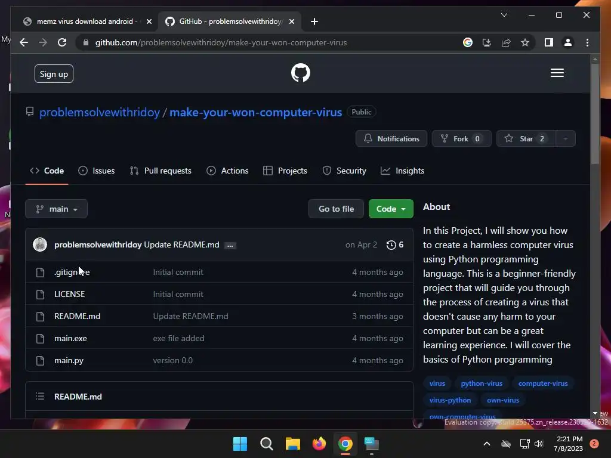Viewport: 611px width, 458px height.
Task: Reload the page with the refresh icon
Action: [62, 42]
